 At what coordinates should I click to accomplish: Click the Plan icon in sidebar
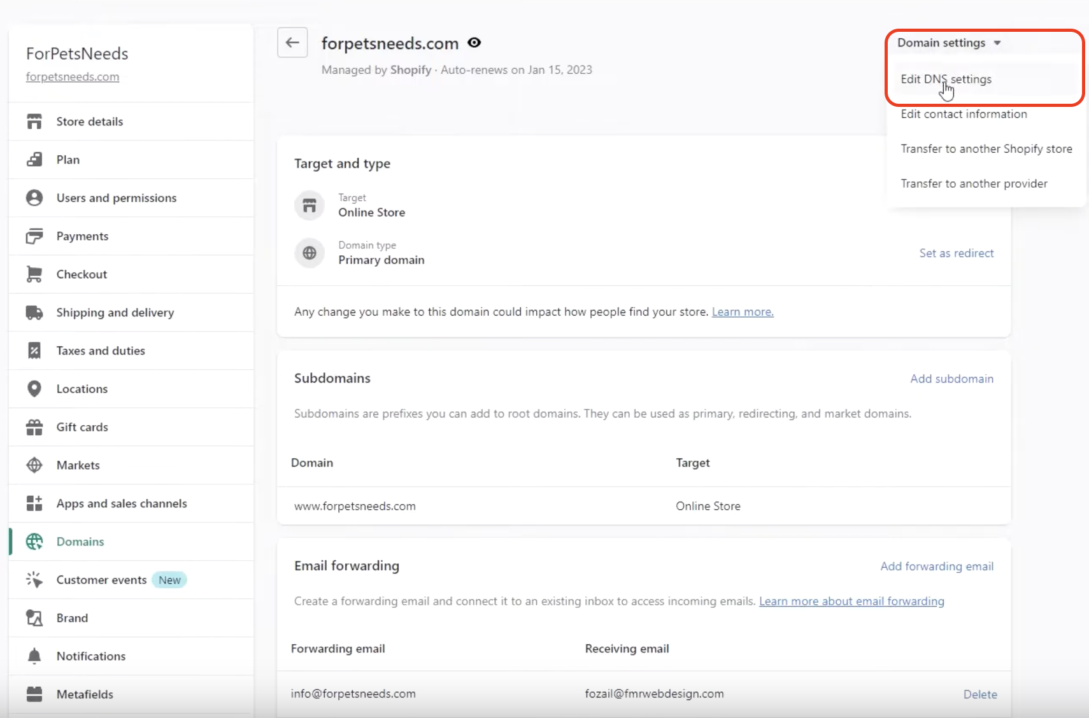[34, 160]
